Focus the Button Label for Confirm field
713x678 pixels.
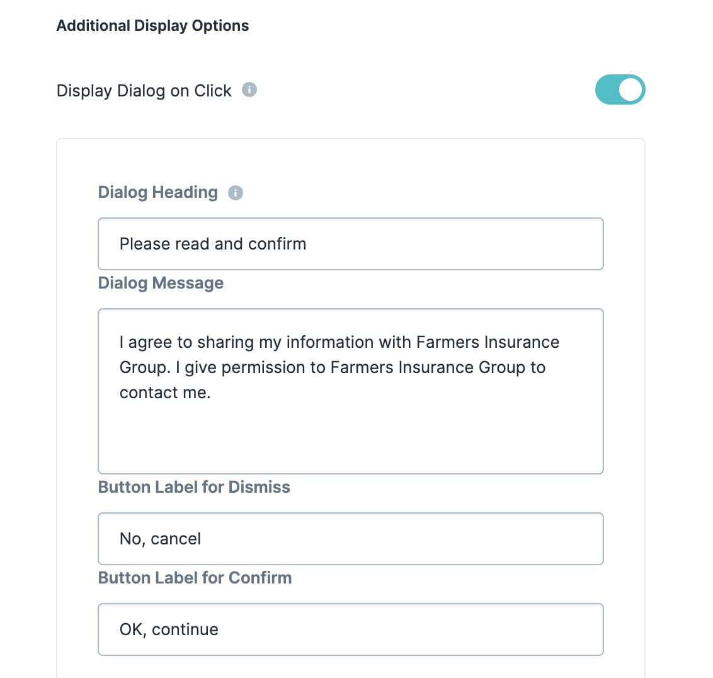[351, 629]
